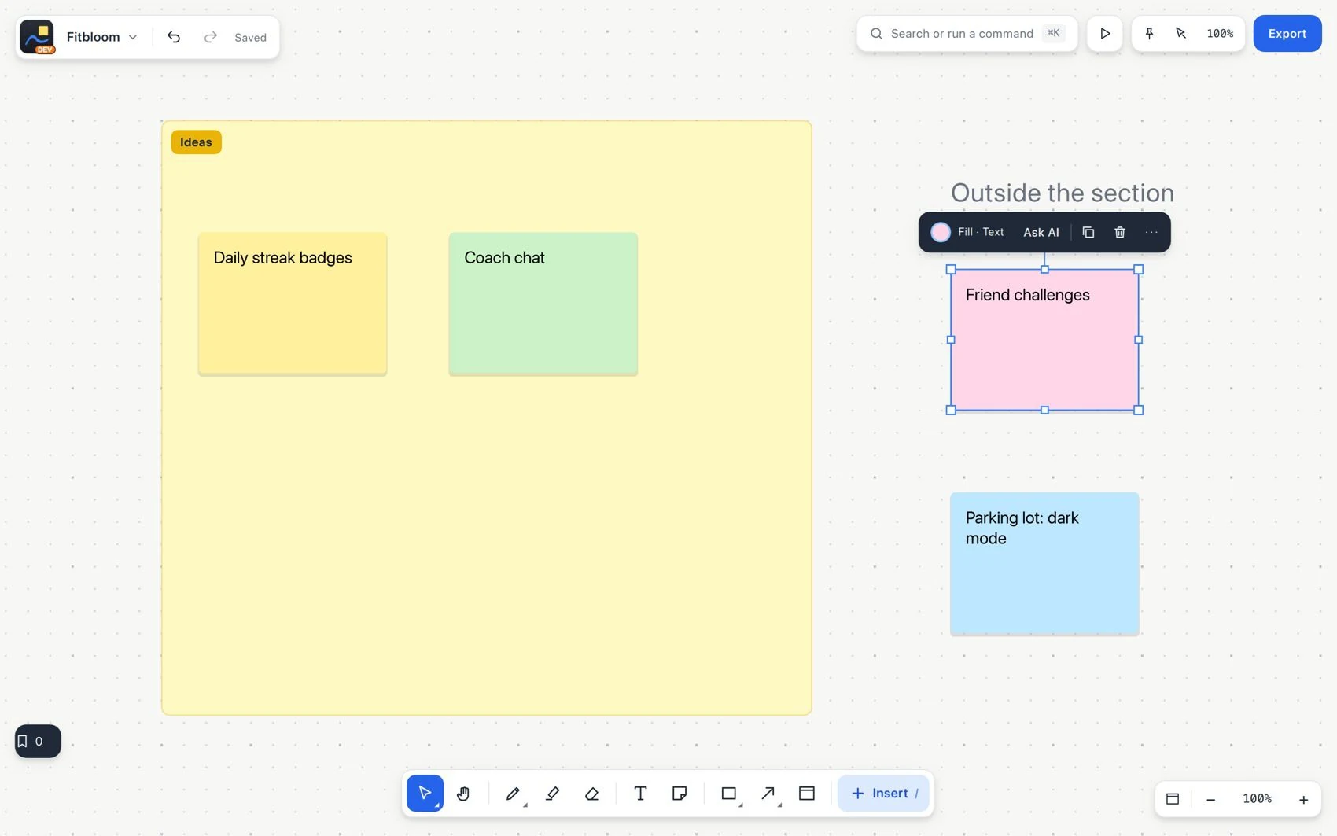Image resolution: width=1337 pixels, height=836 pixels.
Task: Select the Section frame tool
Action: pos(807,794)
